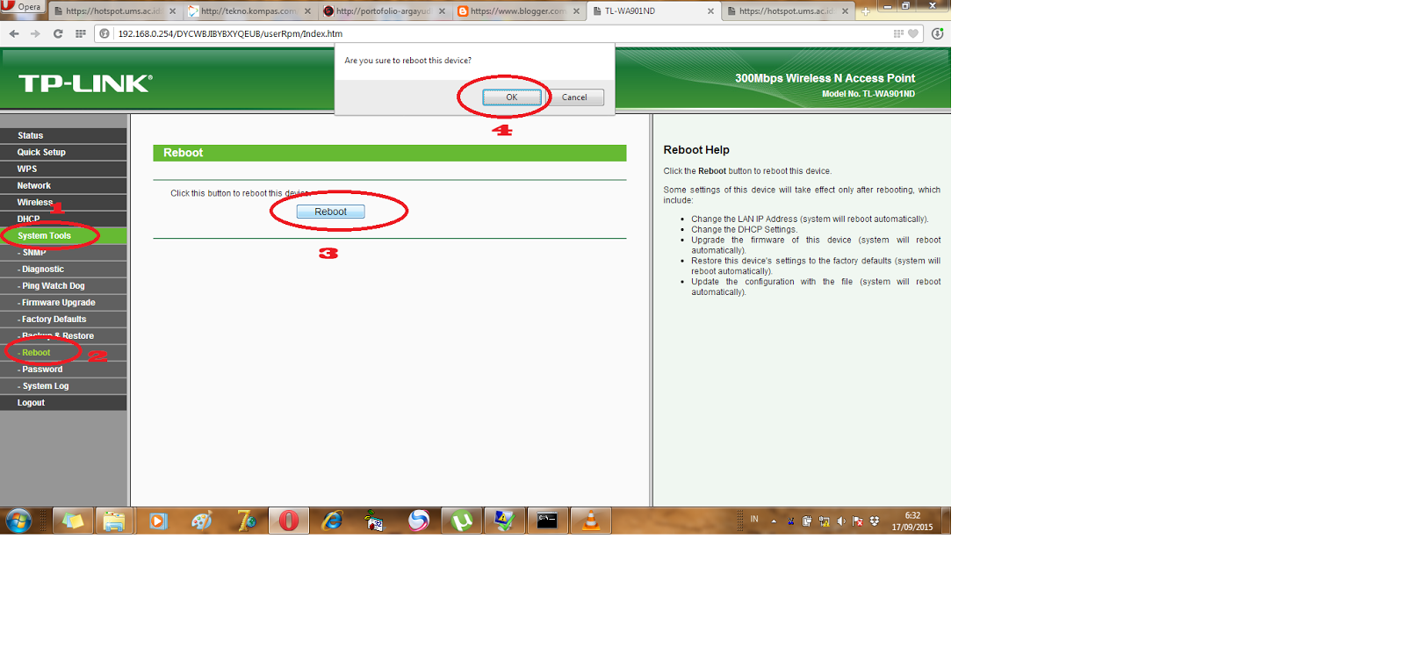
Task: Reload the page with the refresh icon
Action: 58,33
